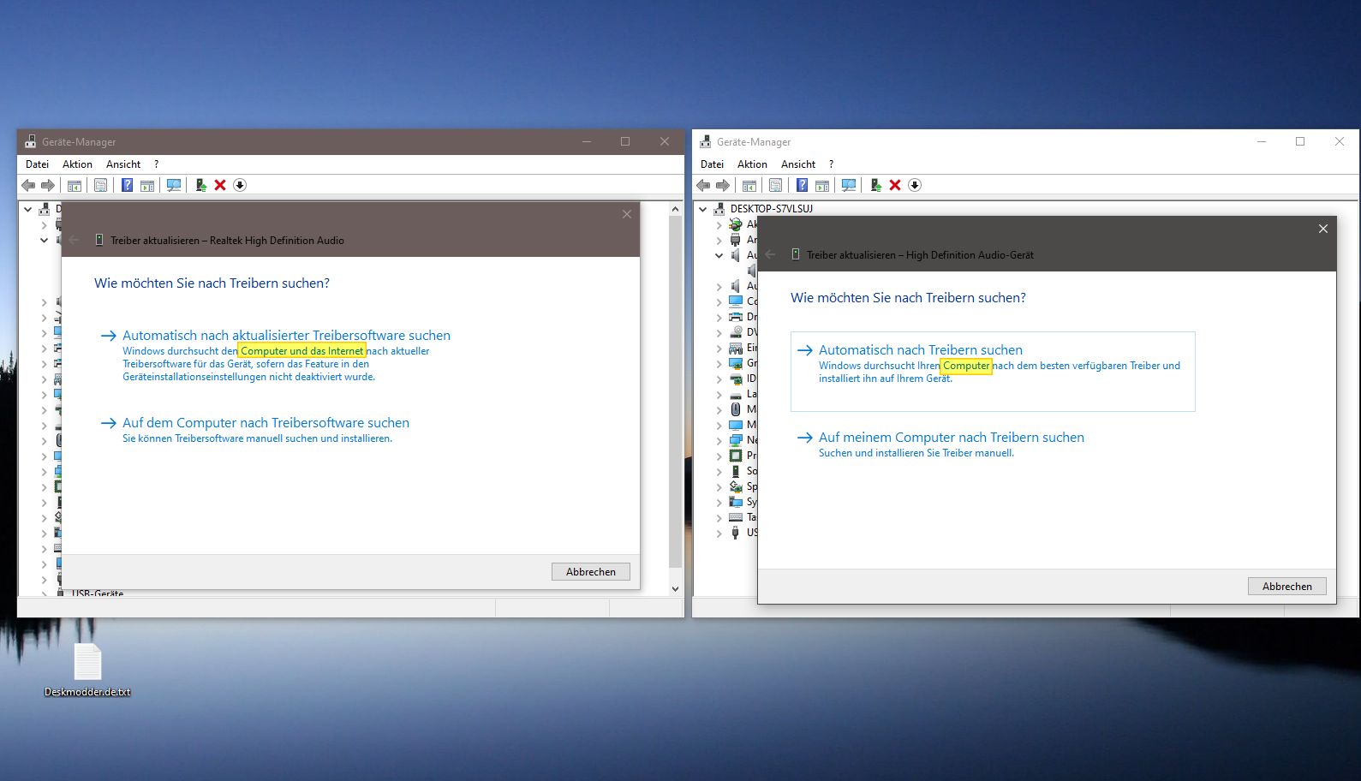
Task: Expand the 'ID' controller category in right tree
Action: click(719, 379)
